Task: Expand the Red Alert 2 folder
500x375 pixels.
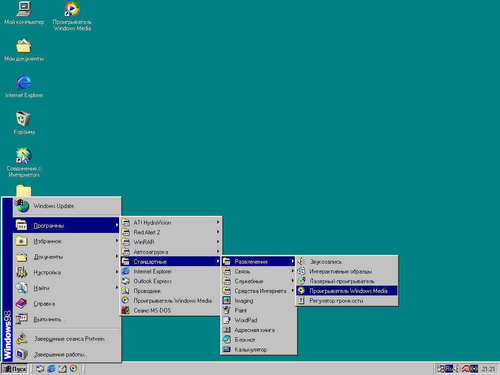Action: (x=170, y=232)
